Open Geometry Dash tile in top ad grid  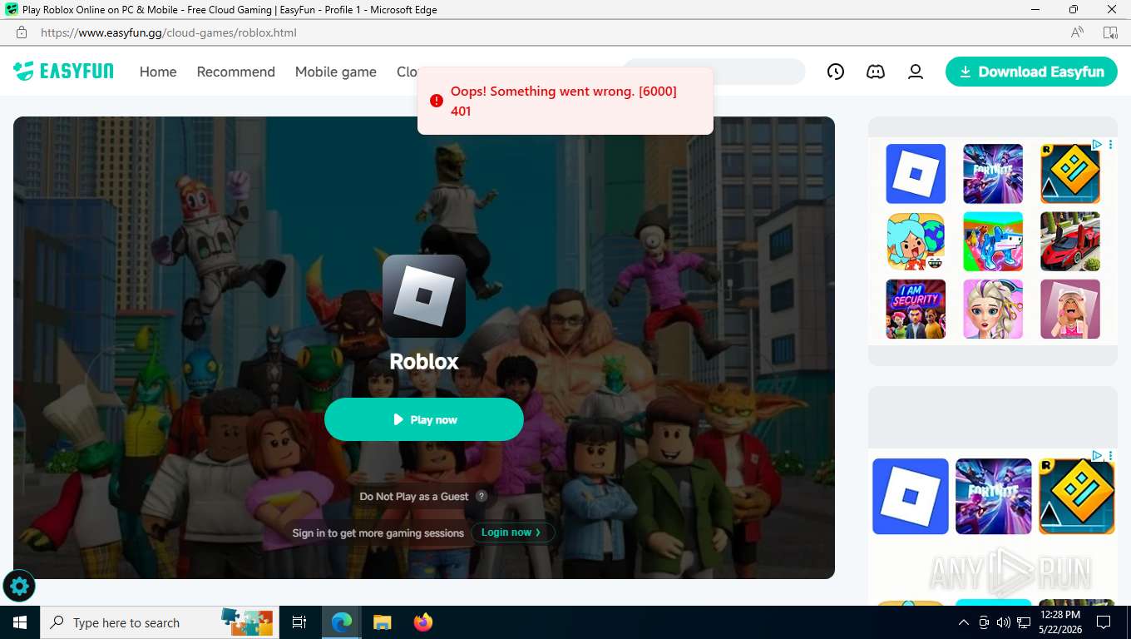point(1070,174)
